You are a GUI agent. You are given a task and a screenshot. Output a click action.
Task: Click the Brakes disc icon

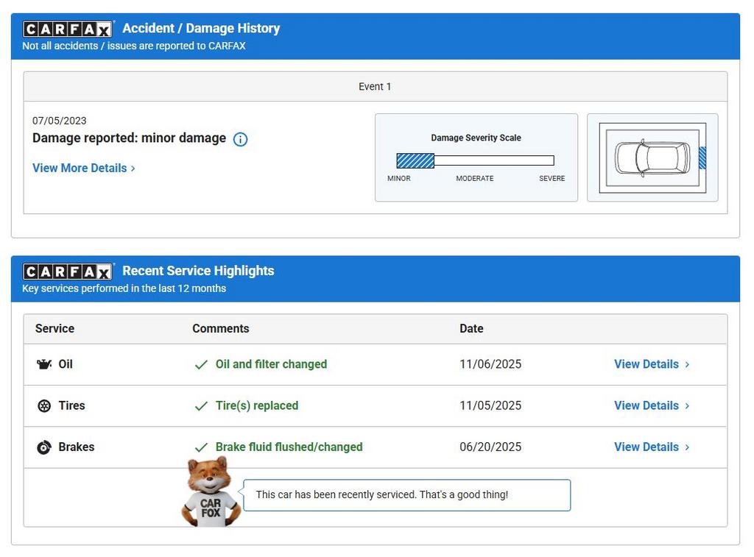pos(44,447)
